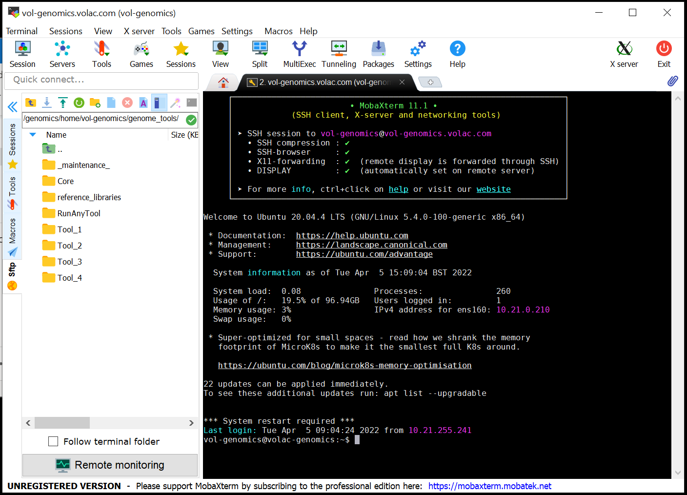Click the Remote monitoring button
This screenshot has height=495, width=687.
click(x=110, y=465)
